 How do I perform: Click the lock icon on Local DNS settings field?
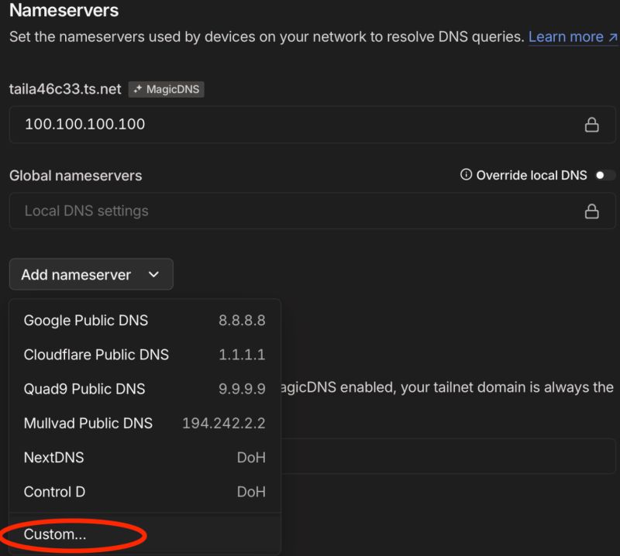592,211
